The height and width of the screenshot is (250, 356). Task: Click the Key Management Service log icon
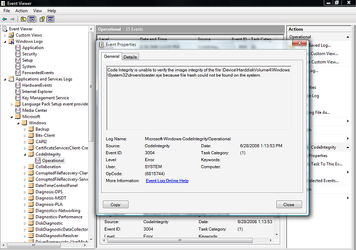point(18,98)
